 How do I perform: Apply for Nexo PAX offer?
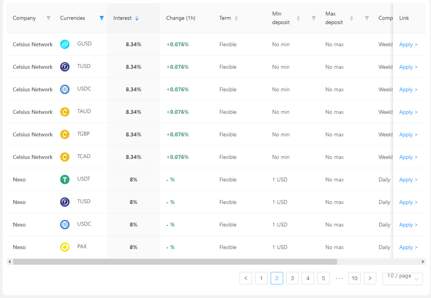coord(408,247)
